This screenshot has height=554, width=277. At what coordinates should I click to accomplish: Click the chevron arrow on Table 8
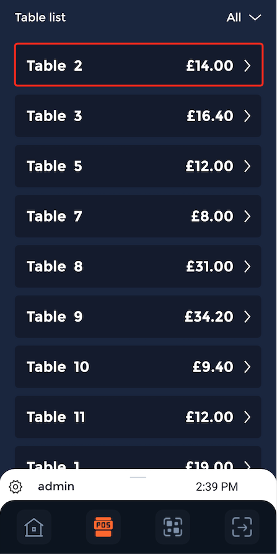[247, 266]
